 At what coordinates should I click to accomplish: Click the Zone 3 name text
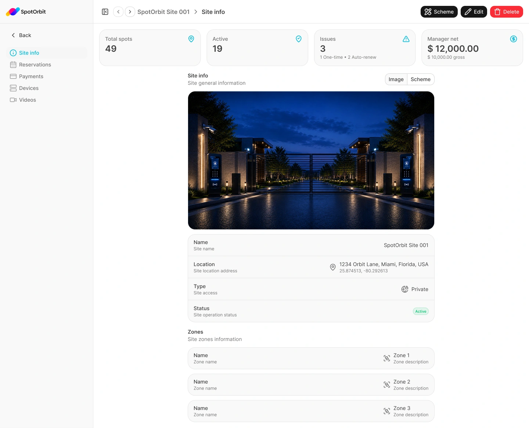coord(402,408)
